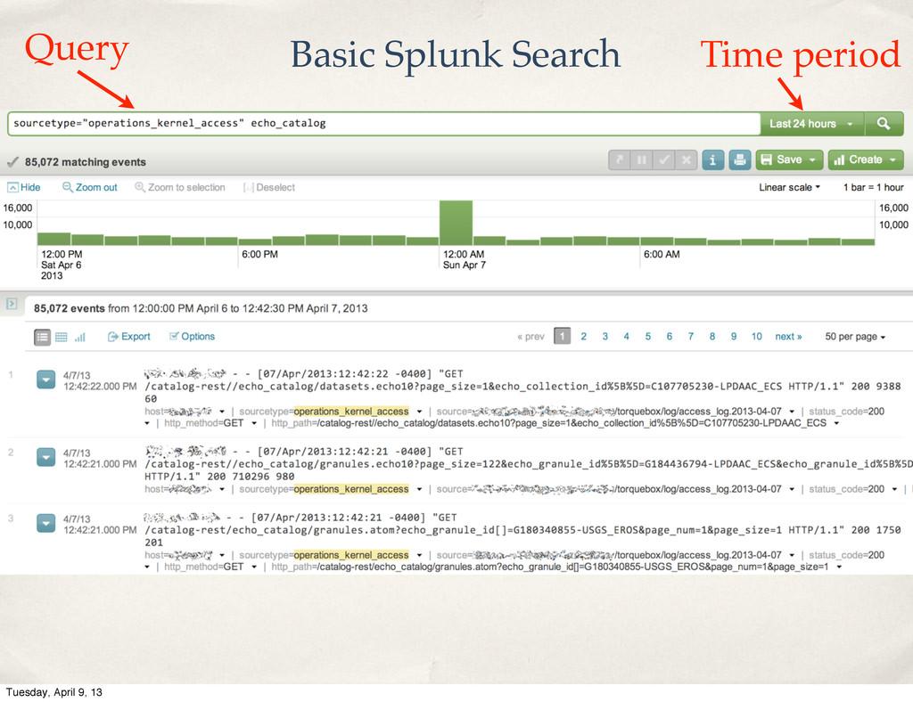This screenshot has height=702, width=913.
Task: Print results with printer icon
Action: click(x=739, y=160)
